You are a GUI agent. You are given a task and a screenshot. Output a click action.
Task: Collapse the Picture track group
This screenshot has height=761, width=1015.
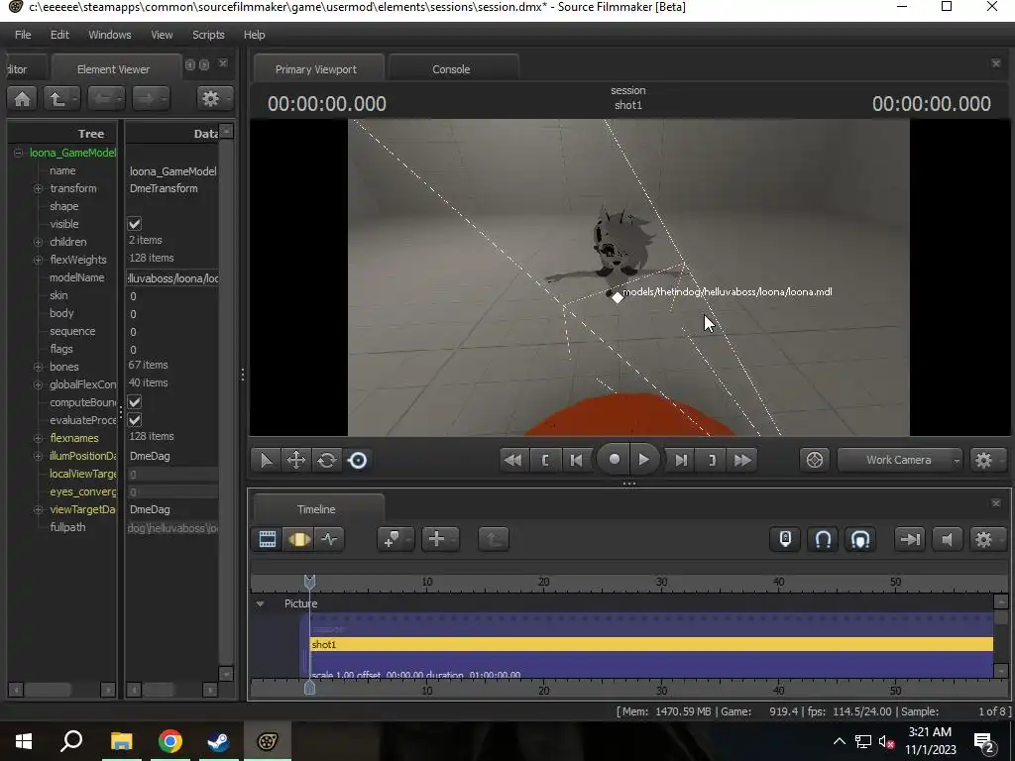261,603
